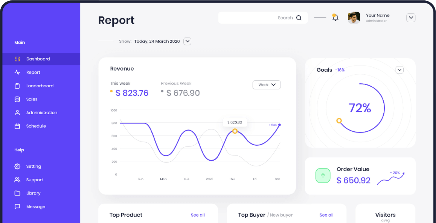This screenshot has height=223, width=436.
Task: Click the 72% Goals progress ring handle
Action: pyautogui.click(x=339, y=121)
